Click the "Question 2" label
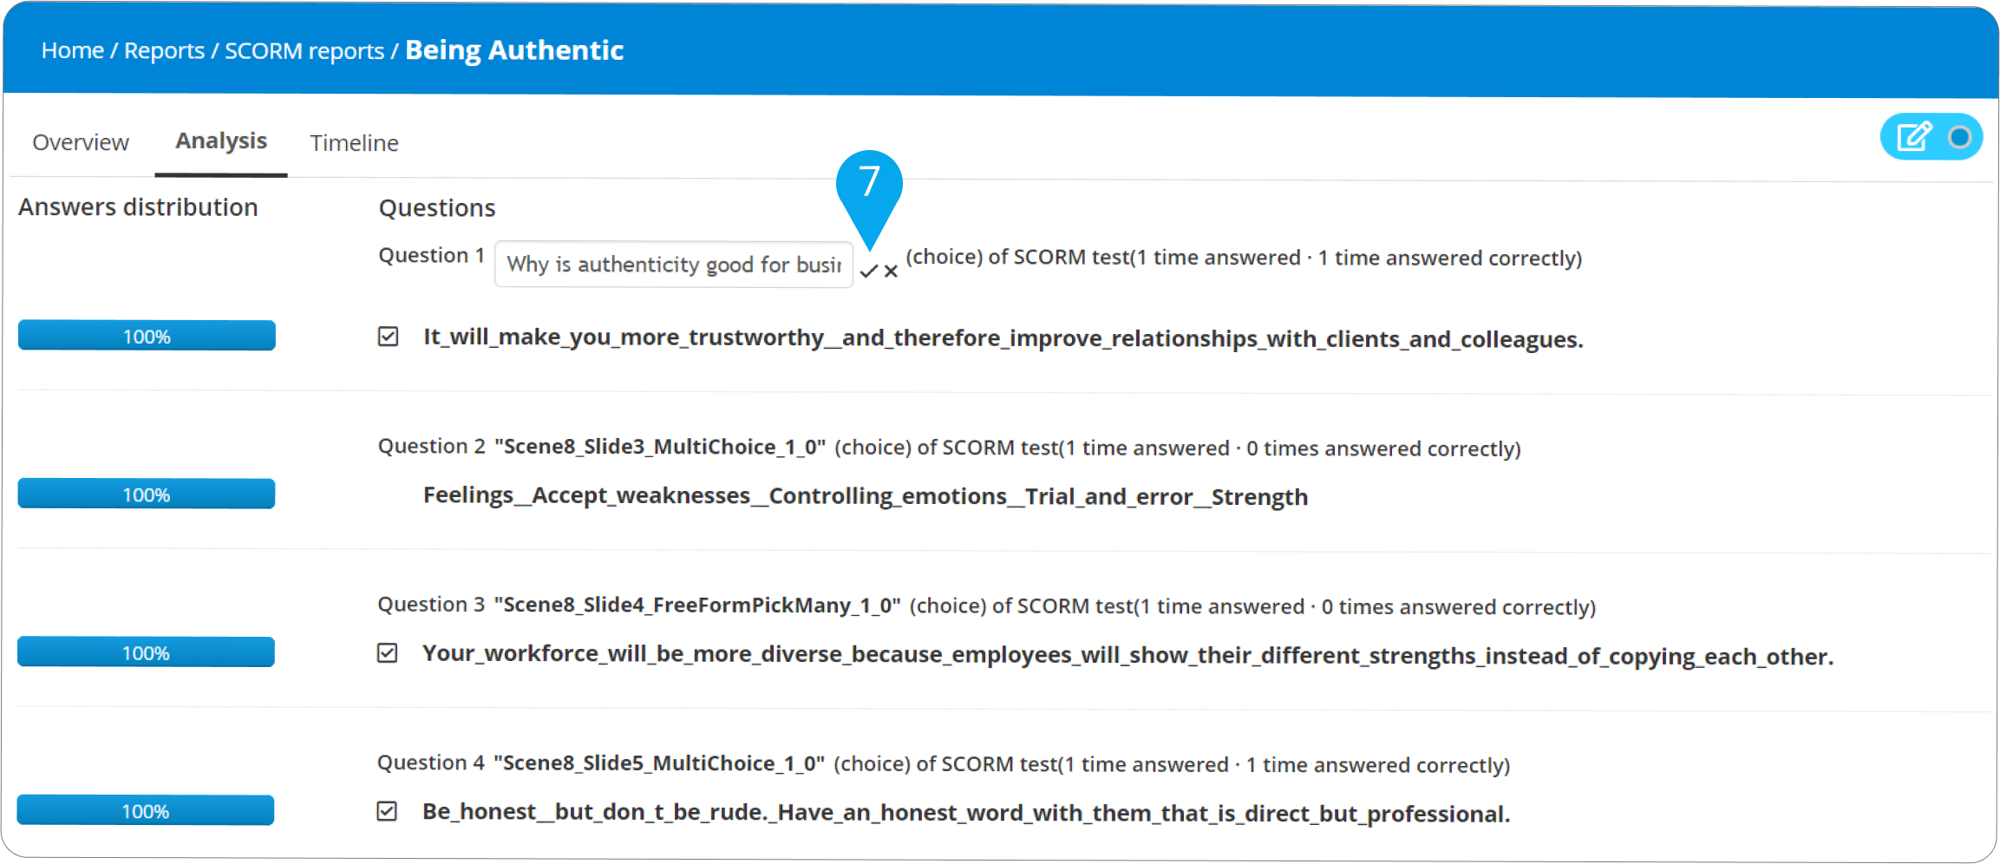The image size is (2000, 864). tap(431, 446)
